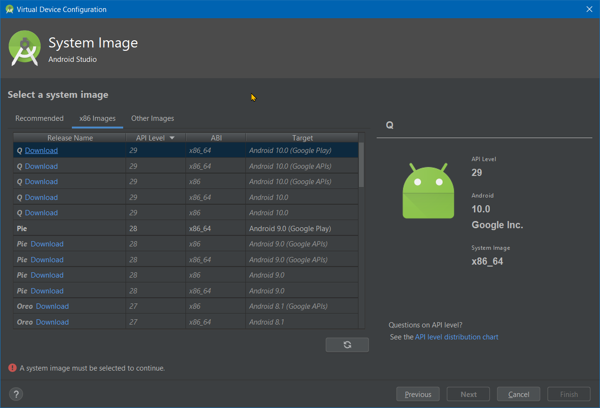Click the small Android Studio icon in title bar
This screenshot has width=600, height=408.
click(9, 9)
